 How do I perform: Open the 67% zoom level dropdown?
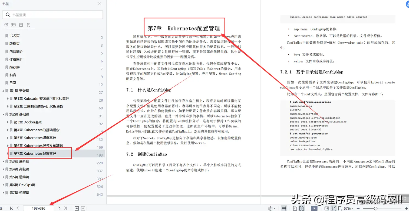[x=348, y=208]
